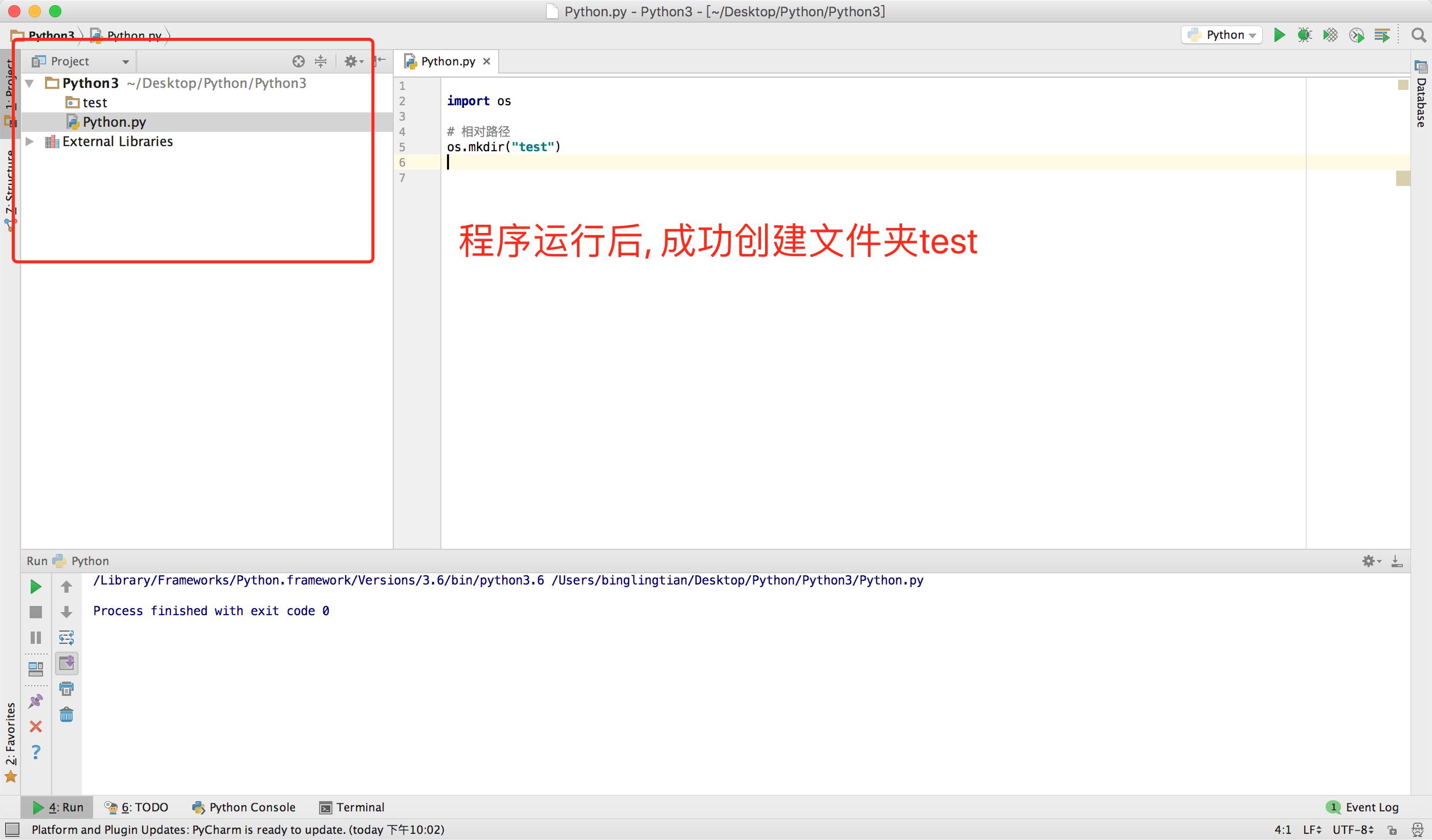Image resolution: width=1432 pixels, height=840 pixels.
Task: Open Search Everywhere magnifier icon
Action: pos(1418,35)
